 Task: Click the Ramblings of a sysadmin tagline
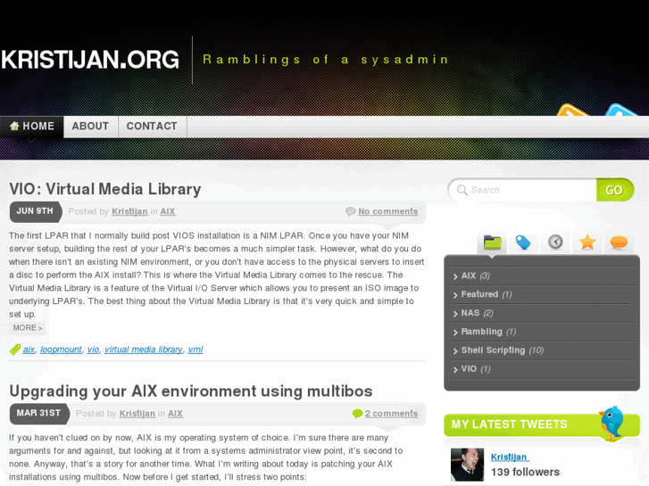pos(326,60)
